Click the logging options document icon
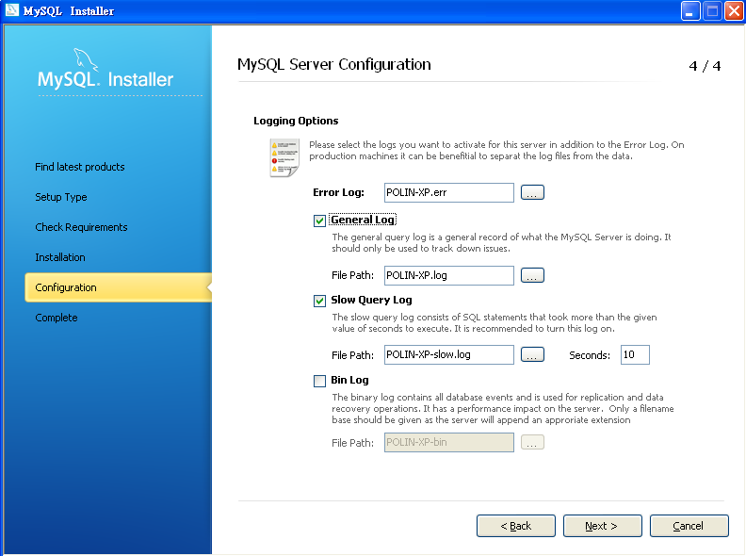 click(x=284, y=157)
